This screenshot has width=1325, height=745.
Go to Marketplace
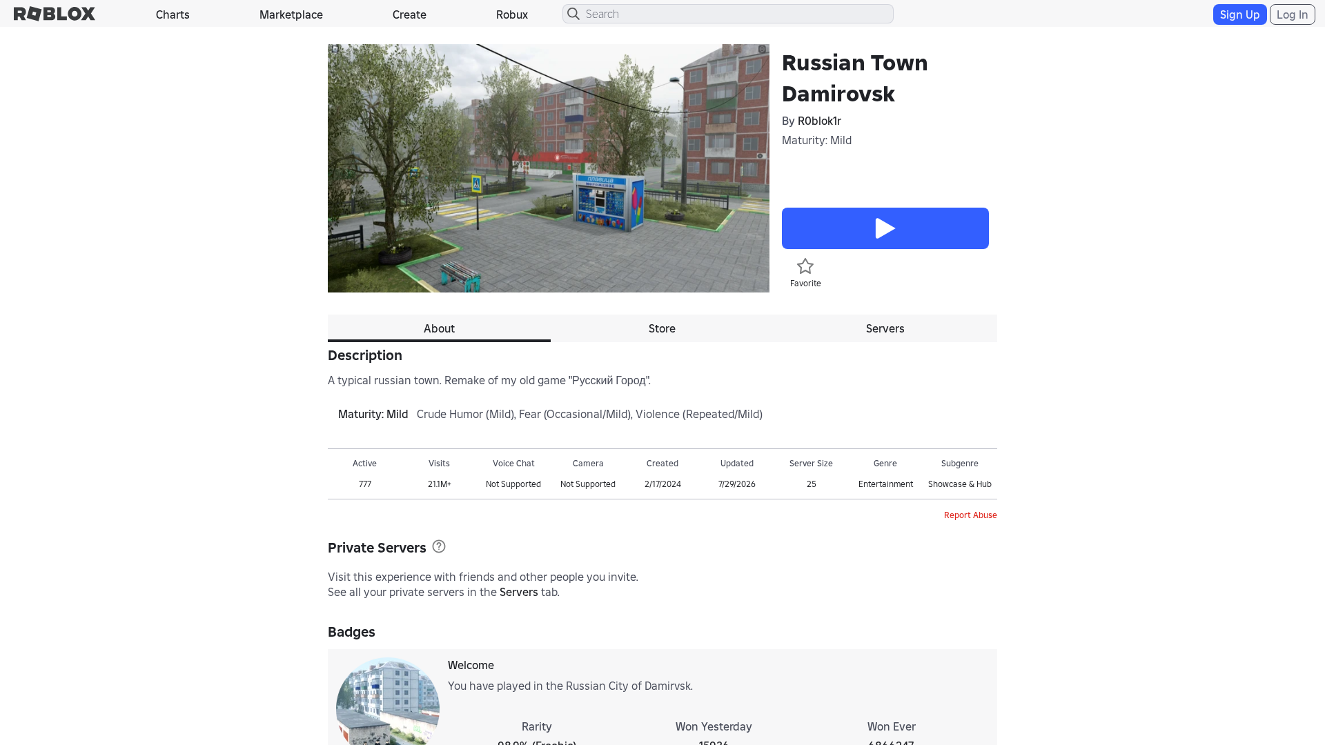tap(291, 14)
